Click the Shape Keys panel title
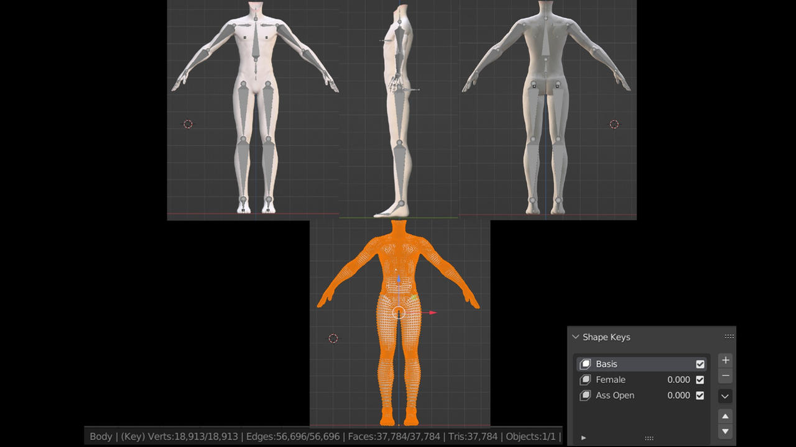This screenshot has width=796, height=447. 606,337
